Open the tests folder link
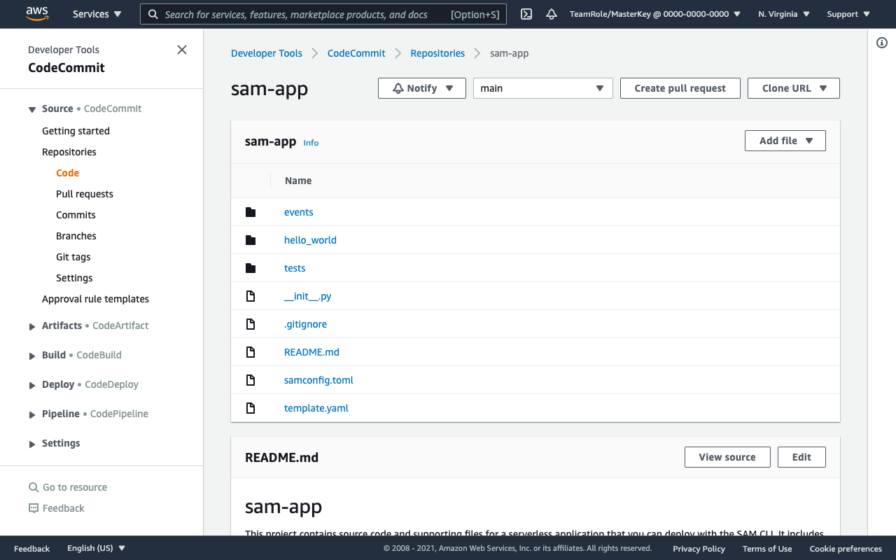Viewport: 896px width, 560px height. point(295,268)
